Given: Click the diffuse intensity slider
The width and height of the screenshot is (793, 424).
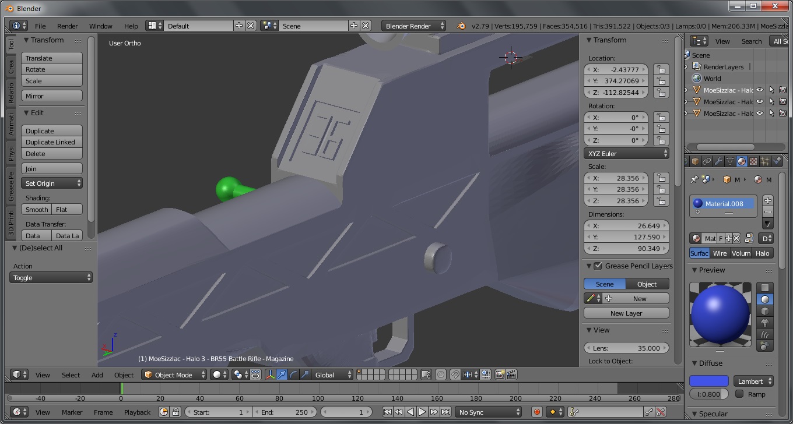Looking at the screenshot, I should (x=709, y=394).
